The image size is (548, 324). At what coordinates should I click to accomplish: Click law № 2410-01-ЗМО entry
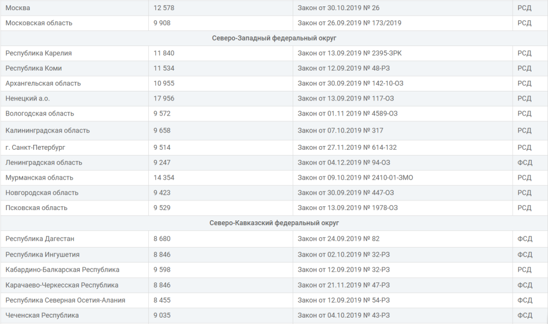pyautogui.click(x=355, y=178)
